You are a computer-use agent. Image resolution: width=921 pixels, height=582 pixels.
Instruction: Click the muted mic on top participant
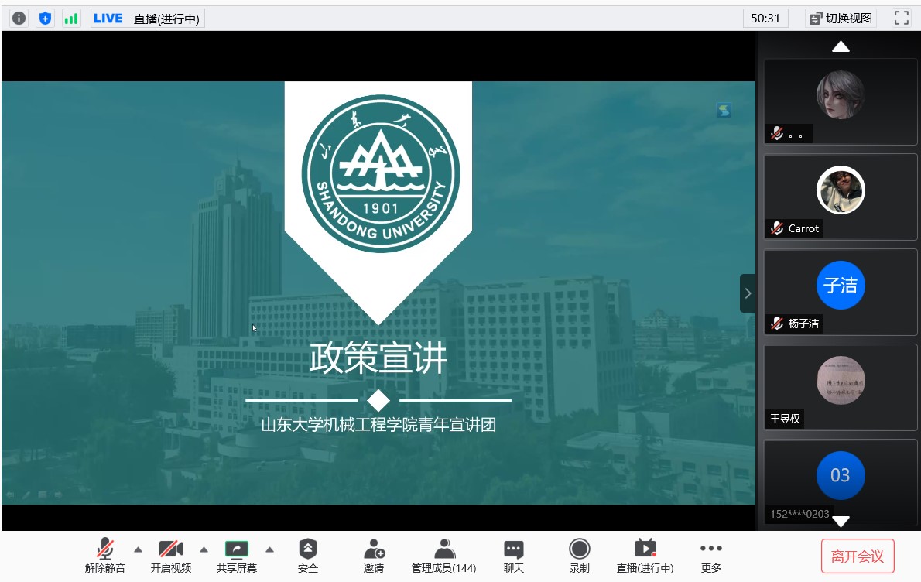coord(777,133)
